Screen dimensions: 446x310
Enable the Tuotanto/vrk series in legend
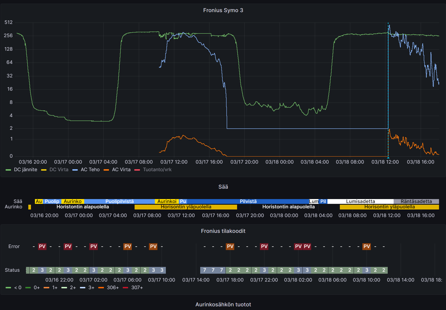pos(157,170)
